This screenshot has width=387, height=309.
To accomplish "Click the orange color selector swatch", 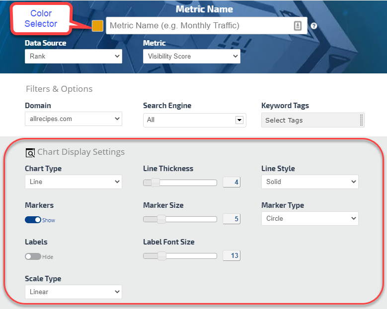I will tap(97, 26).
